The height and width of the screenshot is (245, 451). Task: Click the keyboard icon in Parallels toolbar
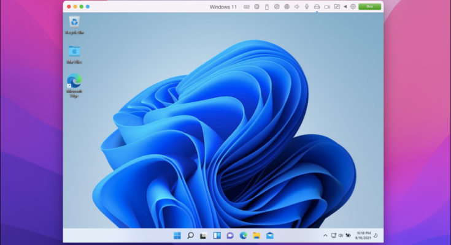pyautogui.click(x=247, y=7)
